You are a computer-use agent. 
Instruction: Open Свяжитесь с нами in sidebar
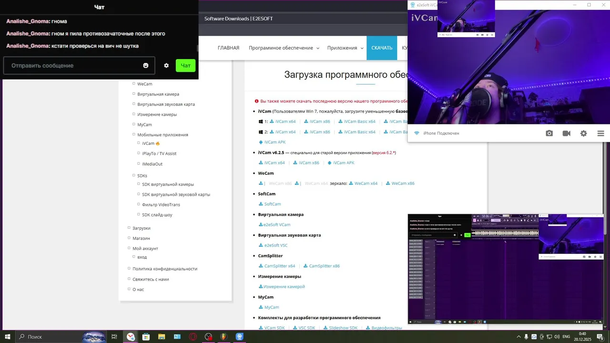151,279
